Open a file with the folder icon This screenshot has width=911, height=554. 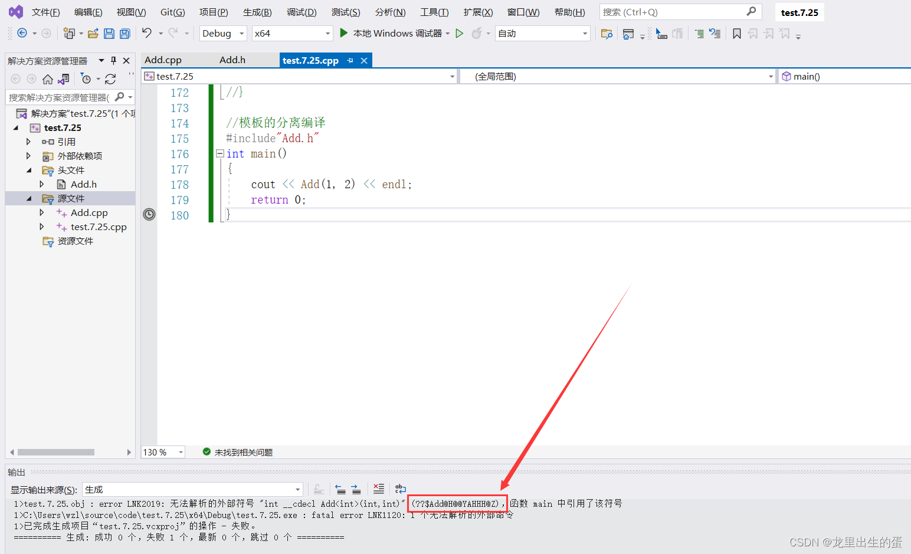coord(93,34)
